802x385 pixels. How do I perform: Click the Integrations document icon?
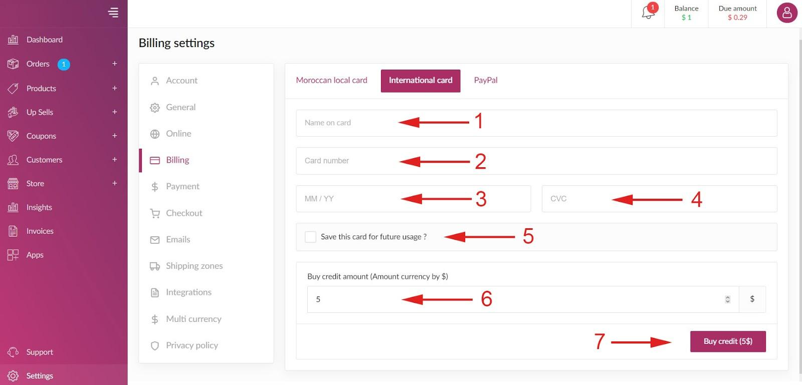coord(155,293)
